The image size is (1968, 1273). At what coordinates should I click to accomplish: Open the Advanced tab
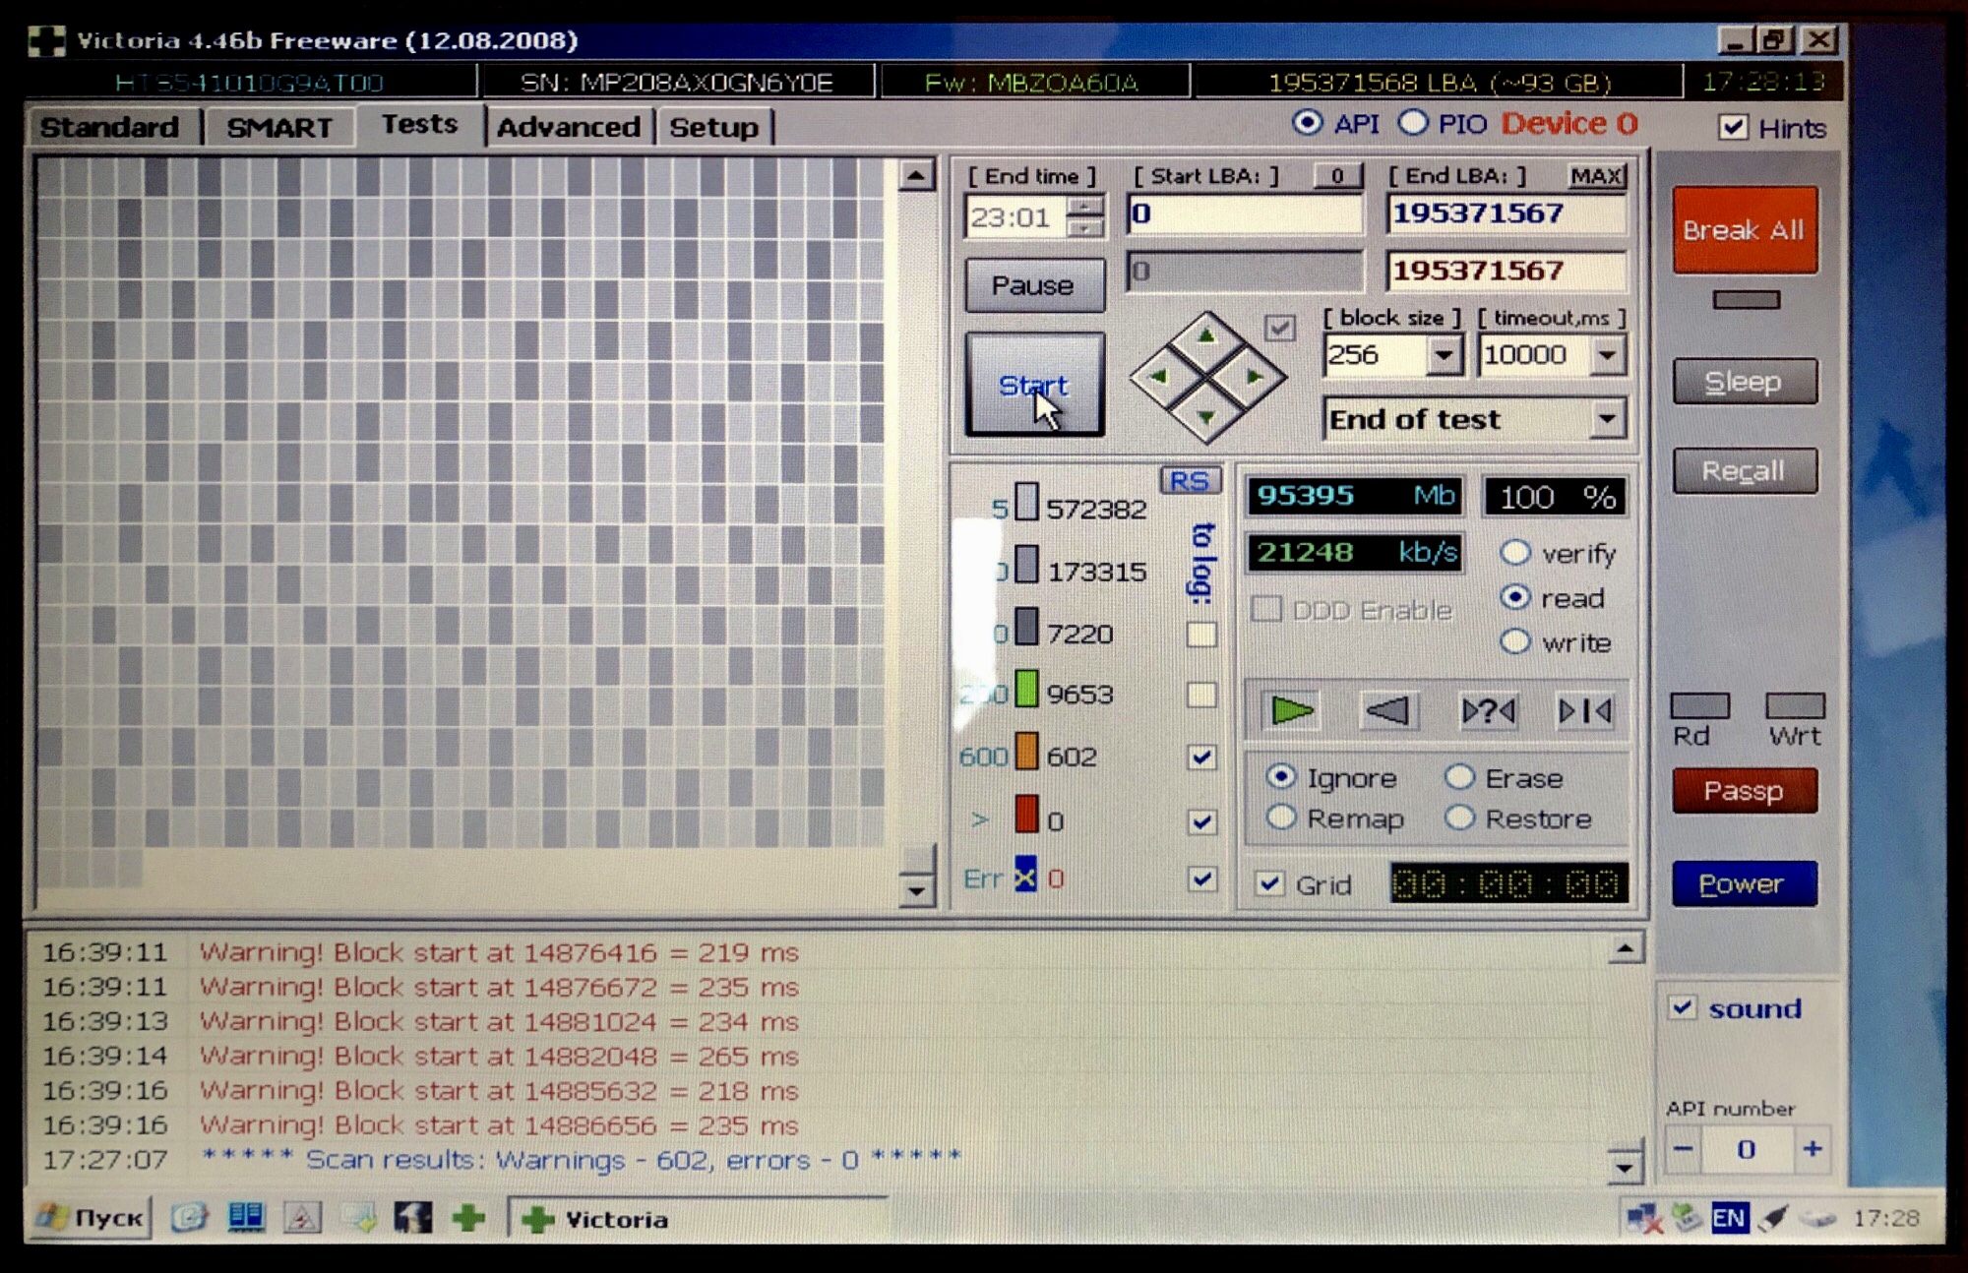pos(568,128)
